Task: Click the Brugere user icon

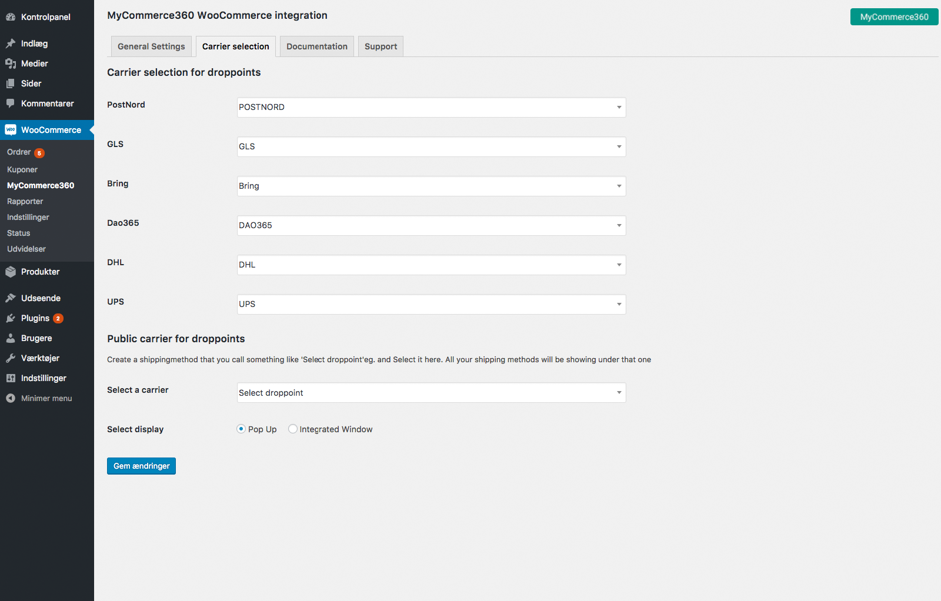Action: (x=11, y=338)
